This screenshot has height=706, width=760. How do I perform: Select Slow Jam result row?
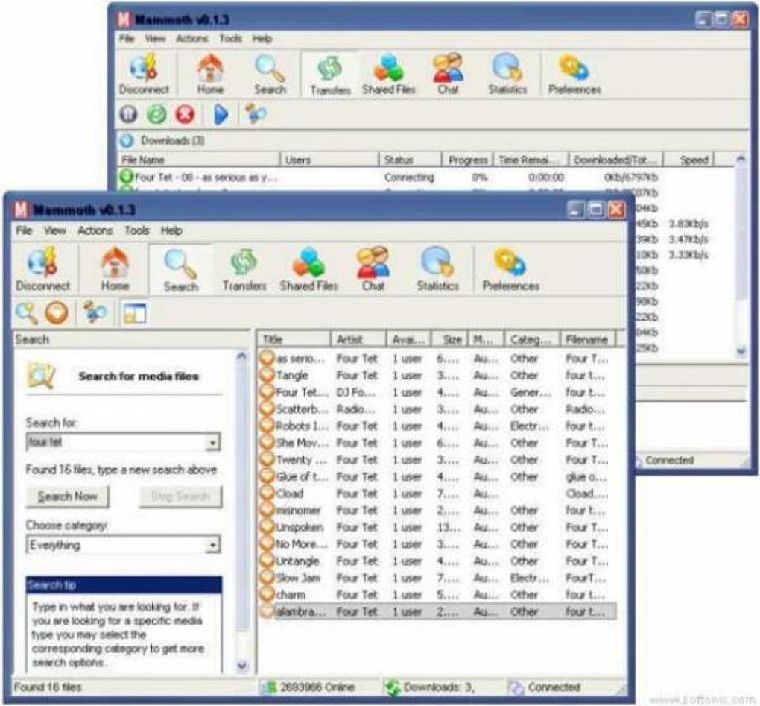pos(437,578)
